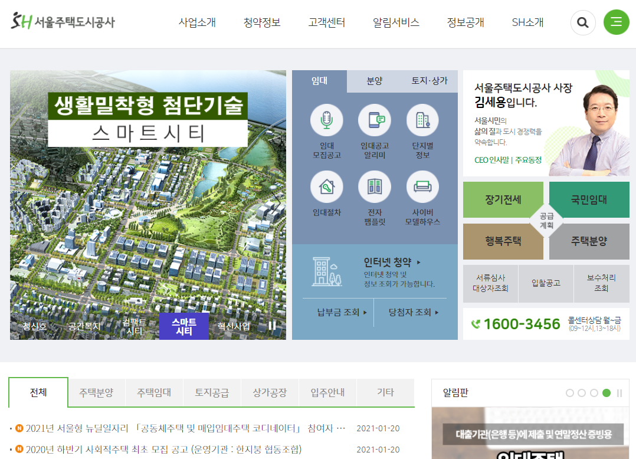
Task: Open the search magnifier icon
Action: tap(583, 22)
